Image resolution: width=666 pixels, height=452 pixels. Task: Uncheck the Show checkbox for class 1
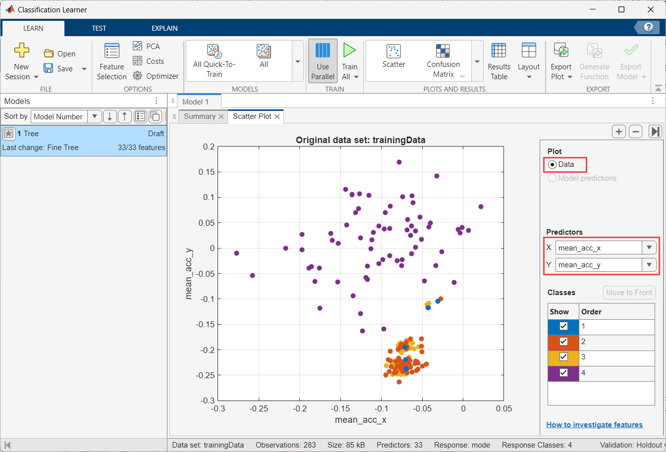tap(563, 326)
